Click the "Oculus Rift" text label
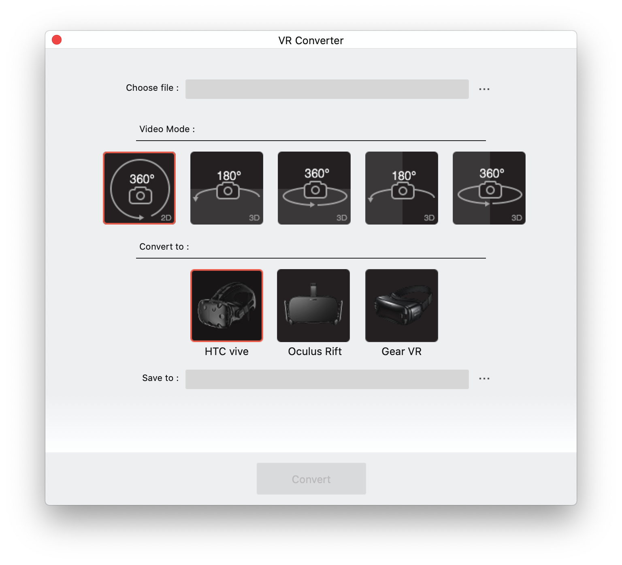The height and width of the screenshot is (565, 622). coord(315,351)
